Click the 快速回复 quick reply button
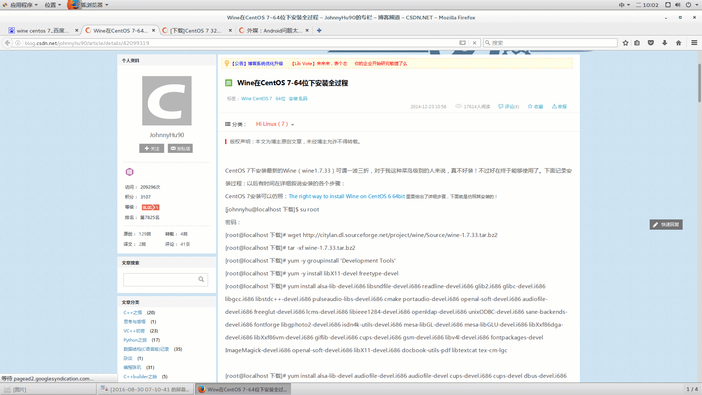The width and height of the screenshot is (702, 395). [x=666, y=224]
